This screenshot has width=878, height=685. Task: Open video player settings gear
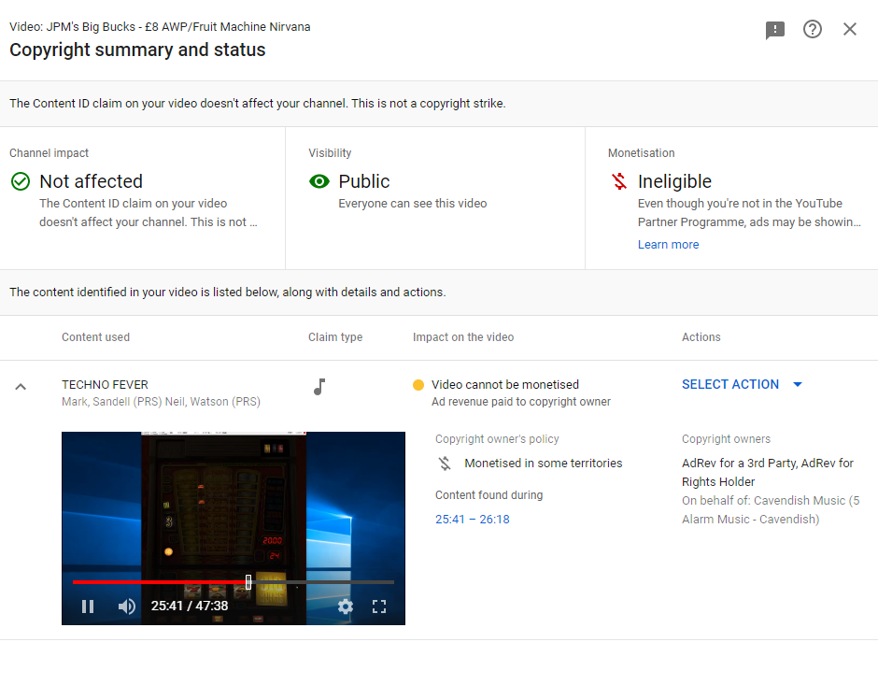(x=346, y=607)
